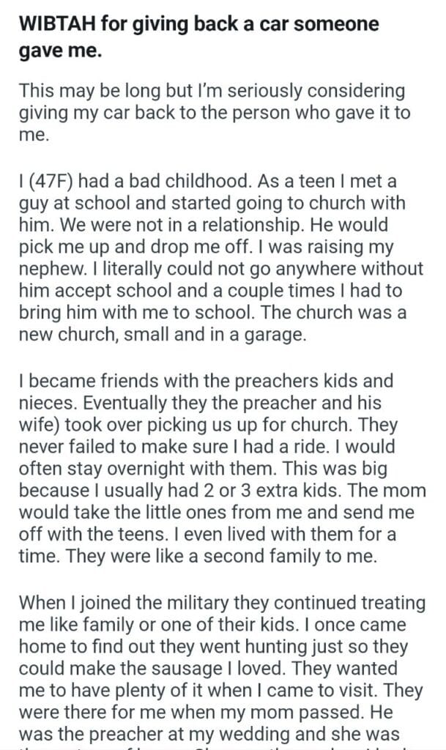Click the post title starting with "WIBTAH"

(198, 23)
